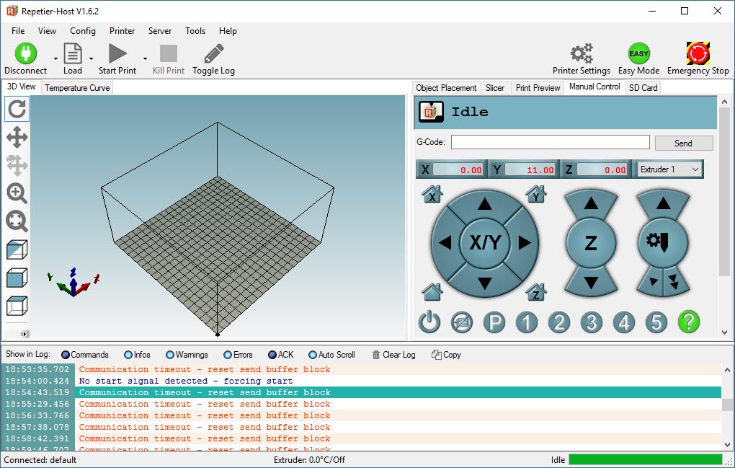
Task: Expand the Disconnect dropdown arrow
Action: (x=55, y=58)
